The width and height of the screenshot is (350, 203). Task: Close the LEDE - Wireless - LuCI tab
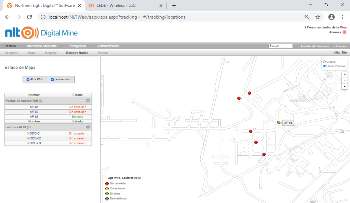point(161,6)
